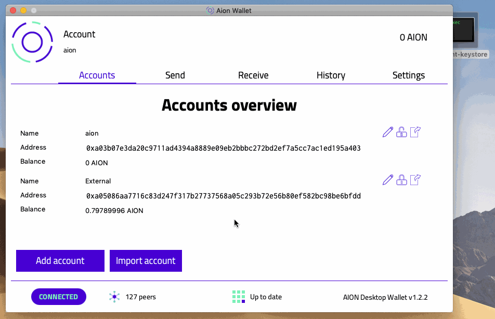Screen dimensions: 495x319
Task: Edit the External account name pencil icon
Action: coord(388,180)
